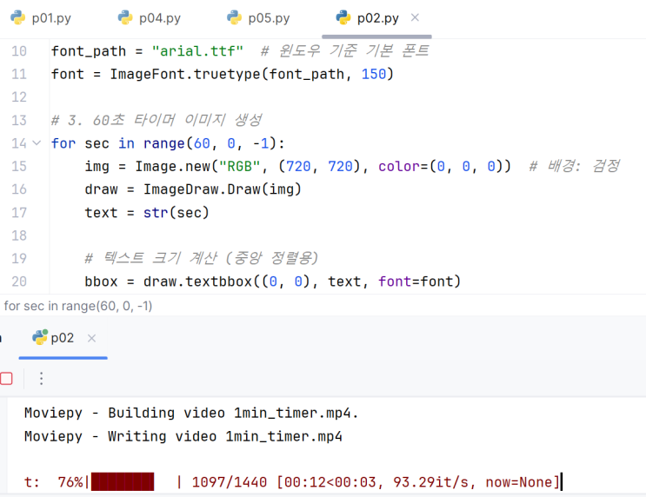
Task: Click 'ImageFont.truetype' on line 11
Action: (185, 74)
